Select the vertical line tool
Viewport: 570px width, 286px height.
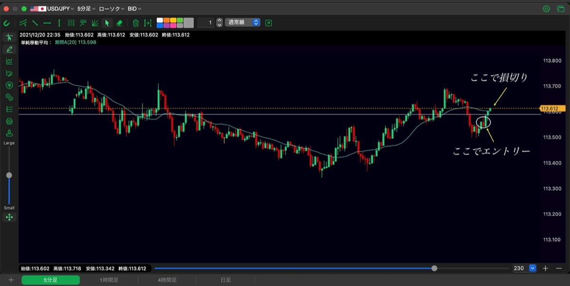pos(59,23)
